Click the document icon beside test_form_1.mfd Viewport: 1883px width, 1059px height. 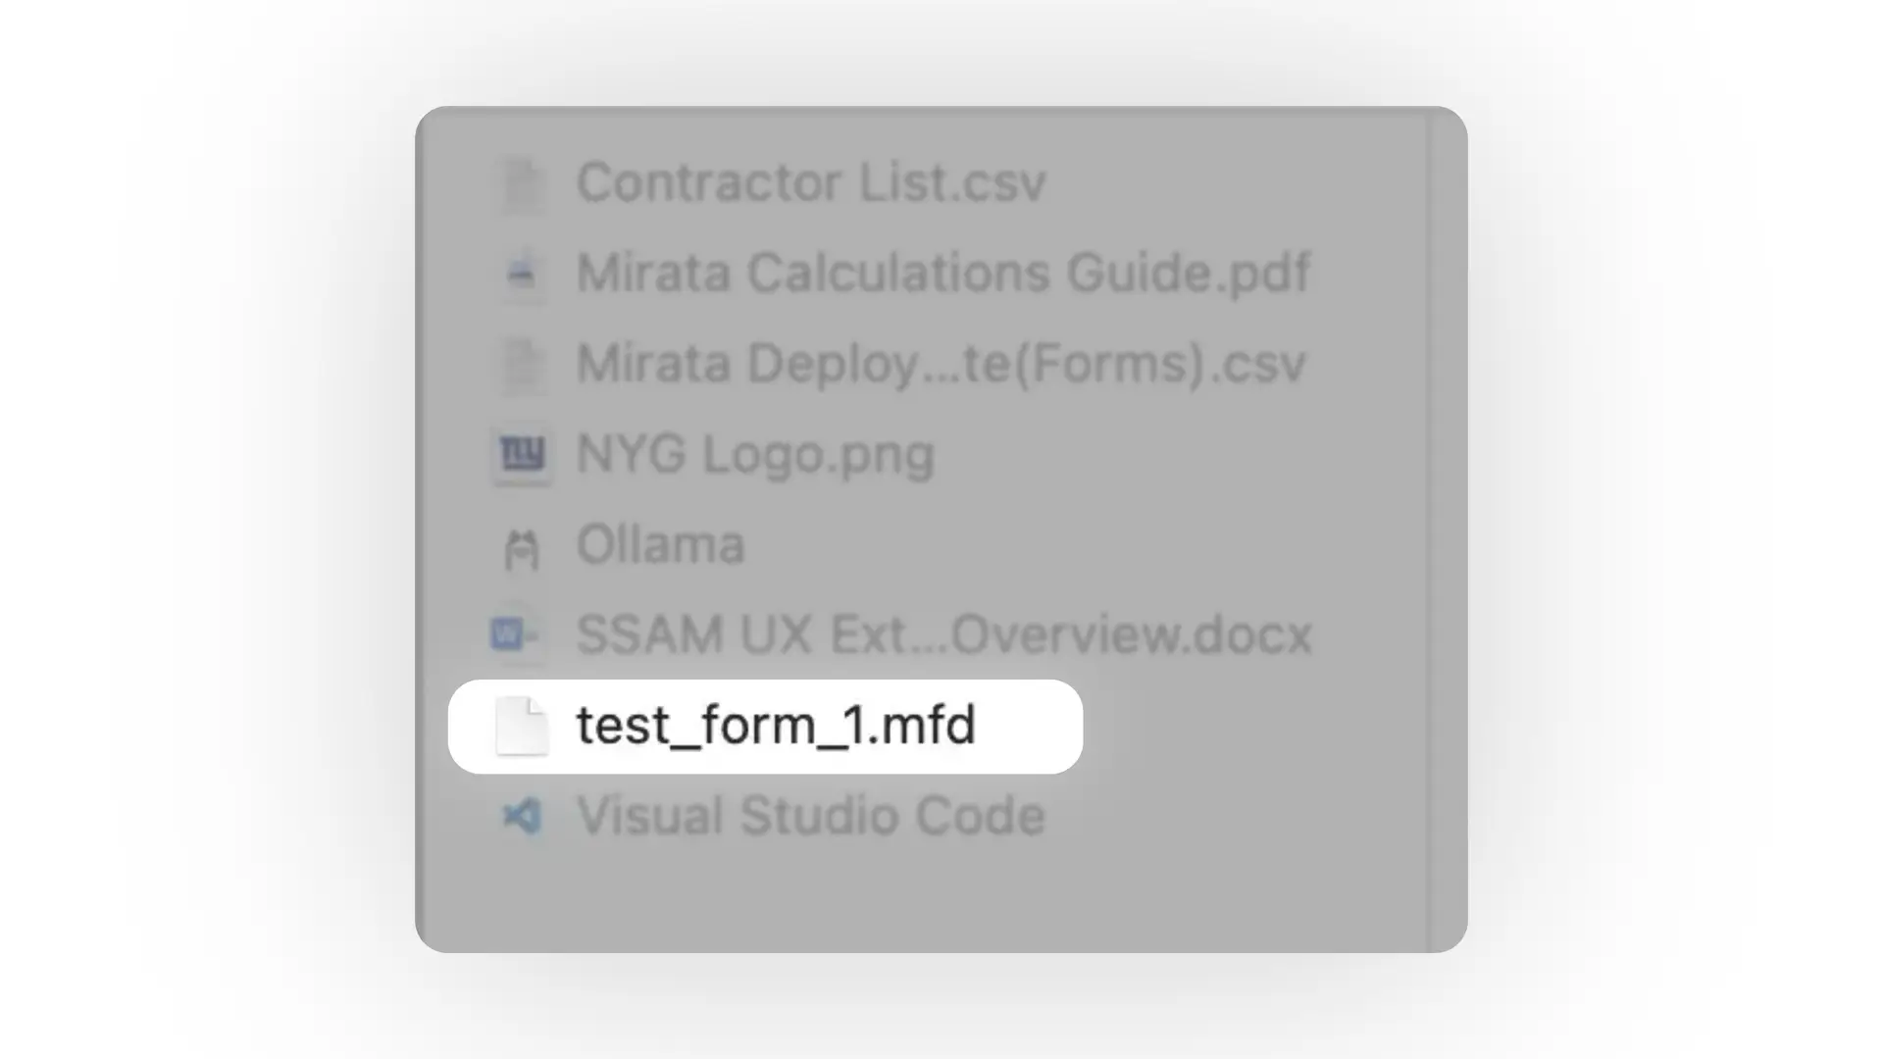coord(522,726)
